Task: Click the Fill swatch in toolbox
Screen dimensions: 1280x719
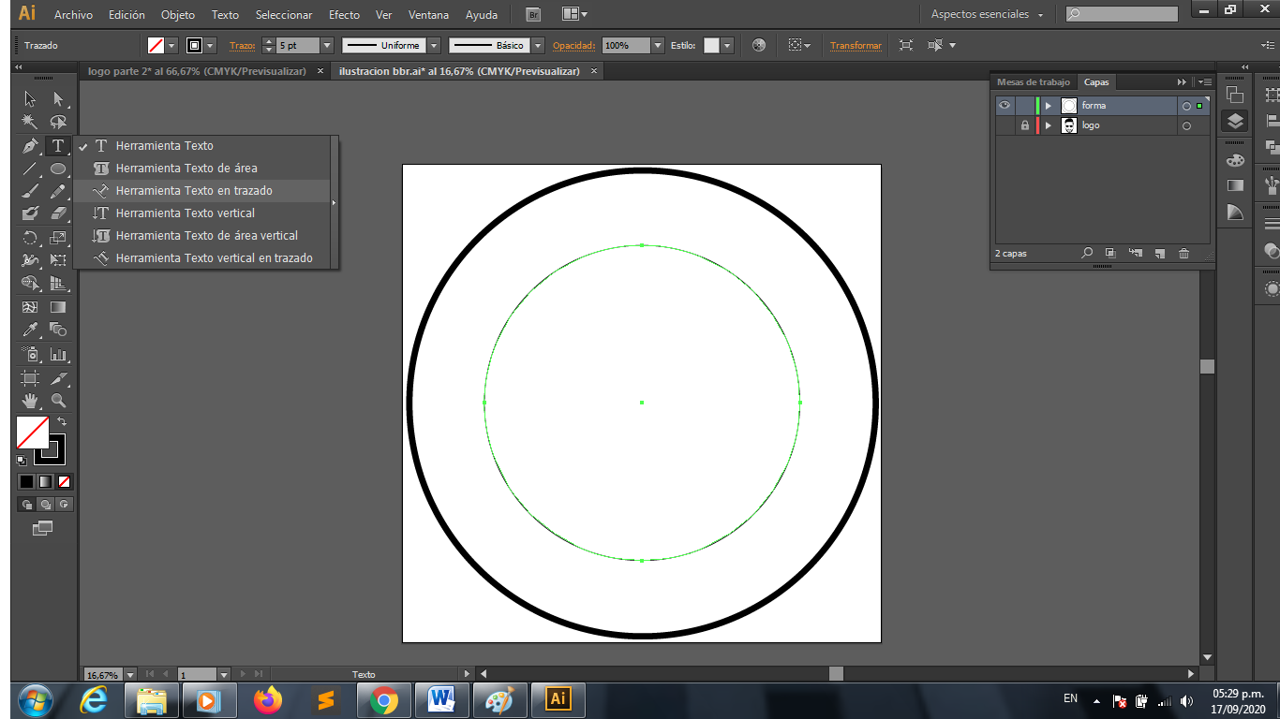Action: [32, 433]
